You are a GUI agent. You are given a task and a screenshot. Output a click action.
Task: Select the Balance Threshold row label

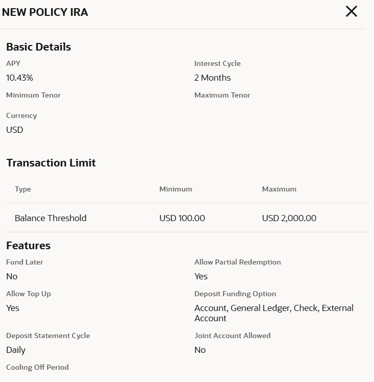coord(51,218)
